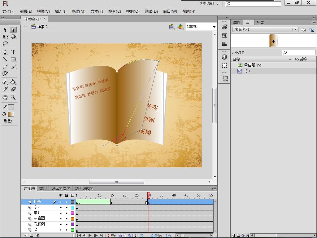
Task: Select the Eraser tool
Action: (13, 89)
